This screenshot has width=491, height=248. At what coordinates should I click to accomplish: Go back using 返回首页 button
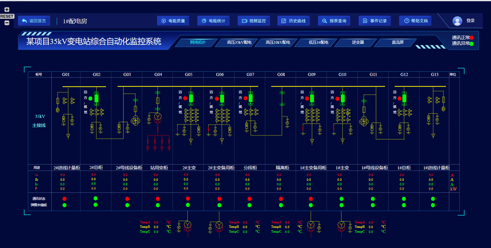pyautogui.click(x=34, y=21)
